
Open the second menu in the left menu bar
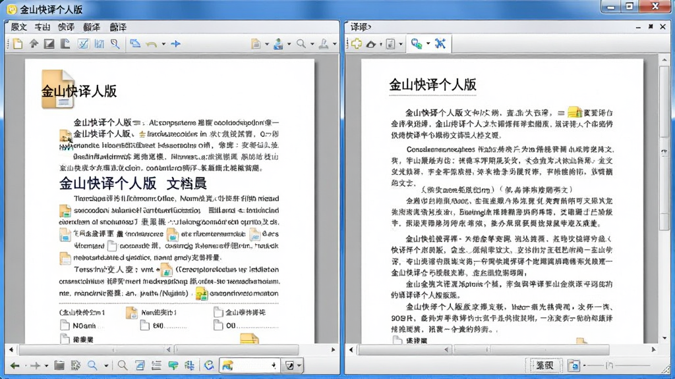(42, 27)
